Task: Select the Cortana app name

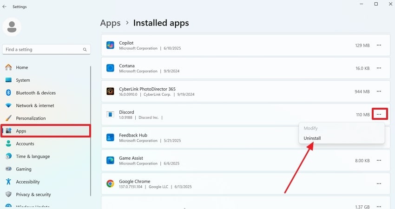Action: click(127, 66)
